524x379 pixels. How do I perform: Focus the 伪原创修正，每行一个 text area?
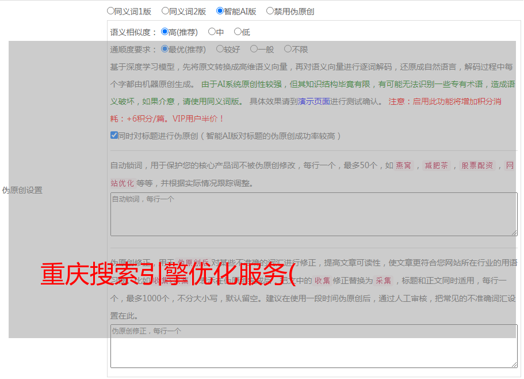click(314, 346)
